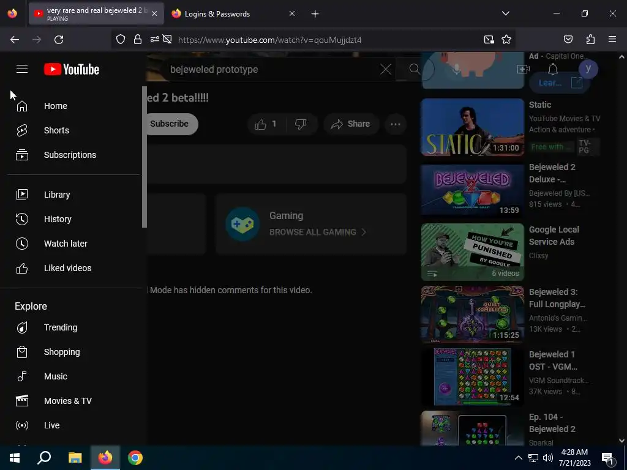
Task: Open Google Local Service Ads playlist thumbnail
Action: coord(472,252)
